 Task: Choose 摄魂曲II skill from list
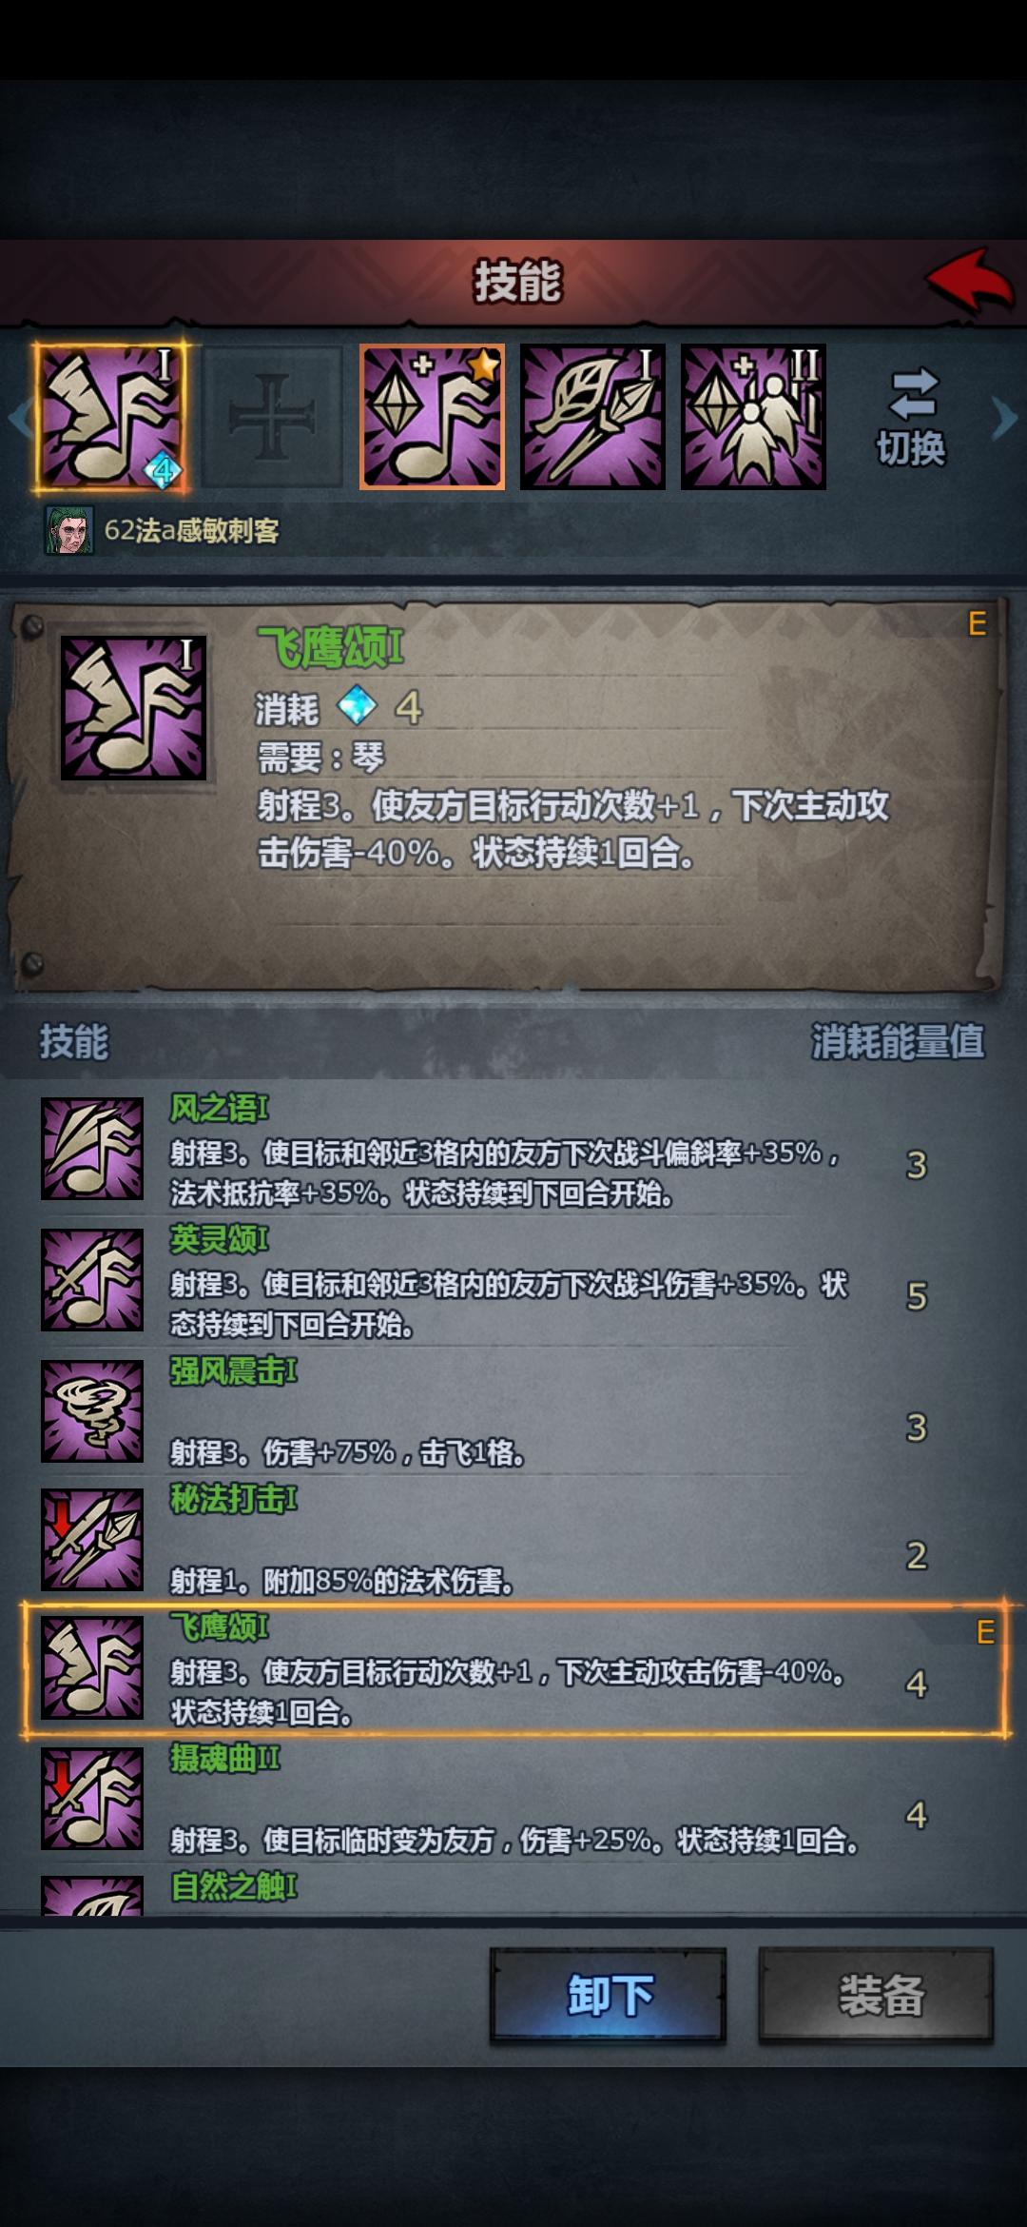(513, 1799)
